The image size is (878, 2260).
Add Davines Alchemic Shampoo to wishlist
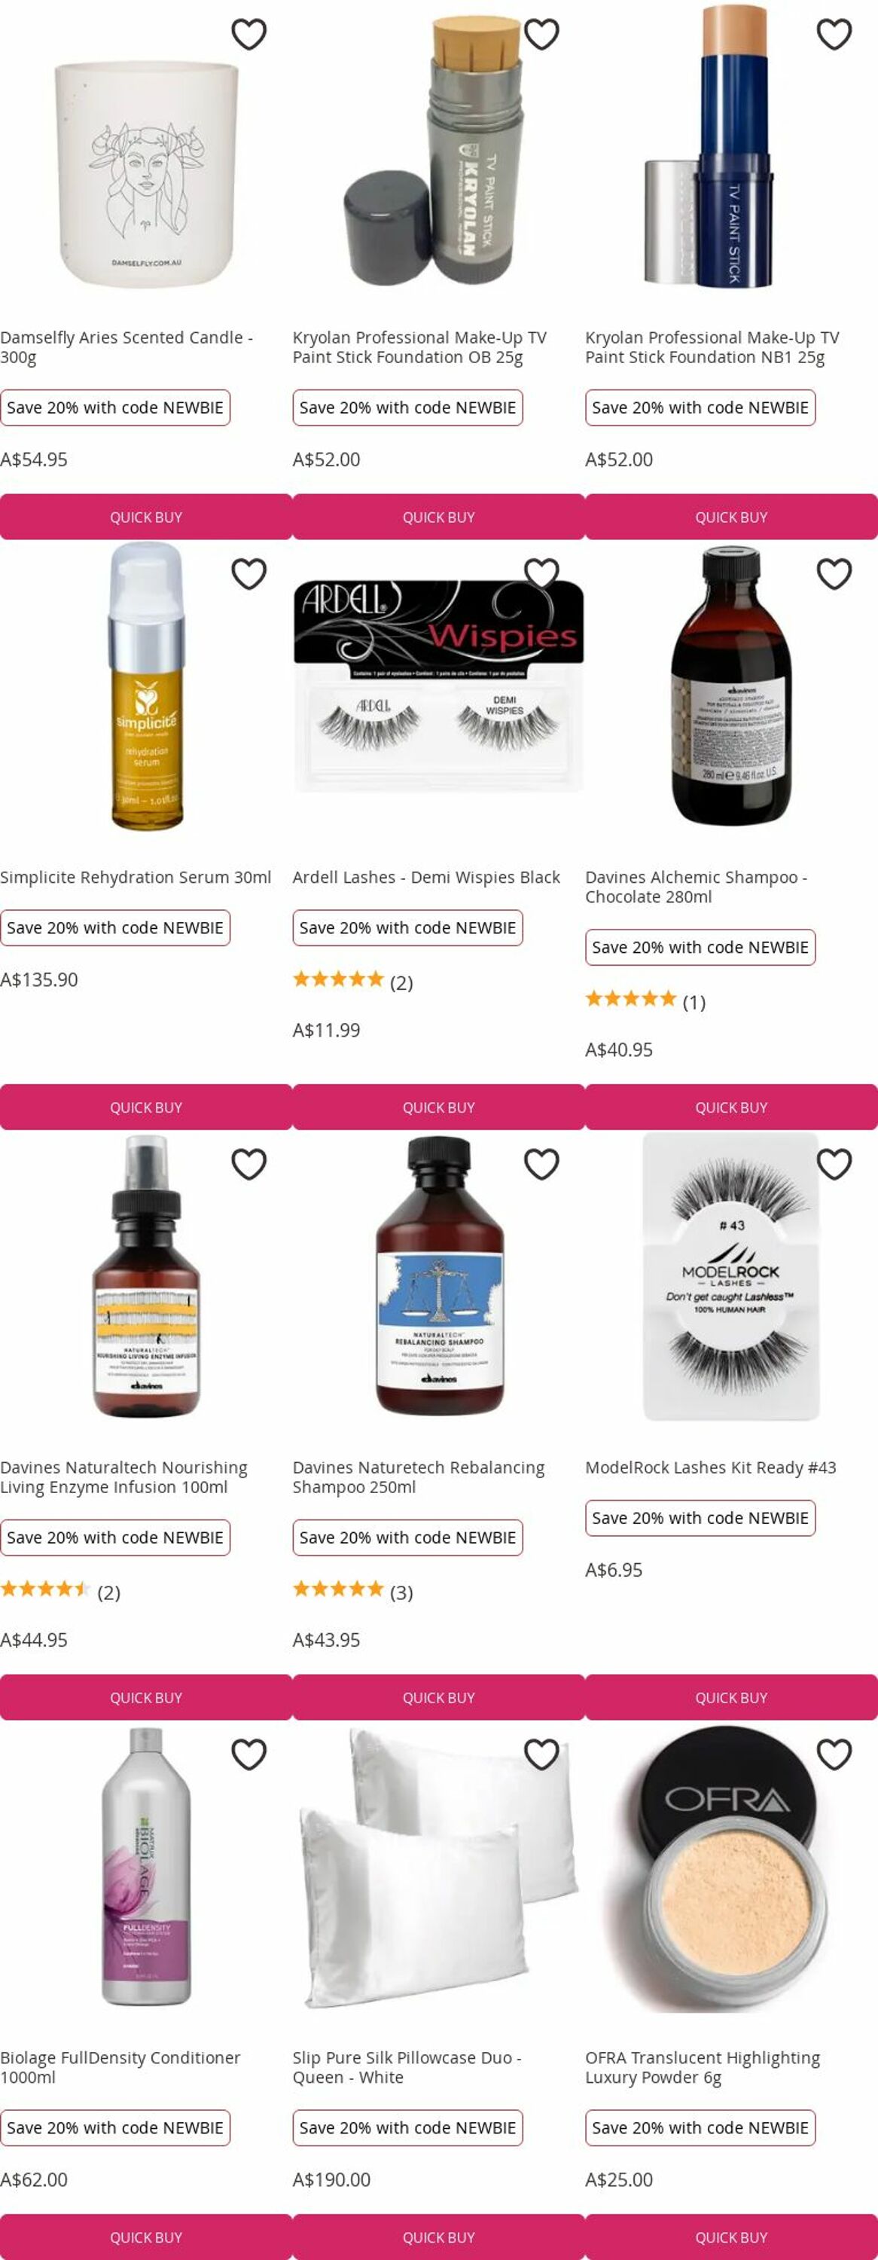point(834,574)
